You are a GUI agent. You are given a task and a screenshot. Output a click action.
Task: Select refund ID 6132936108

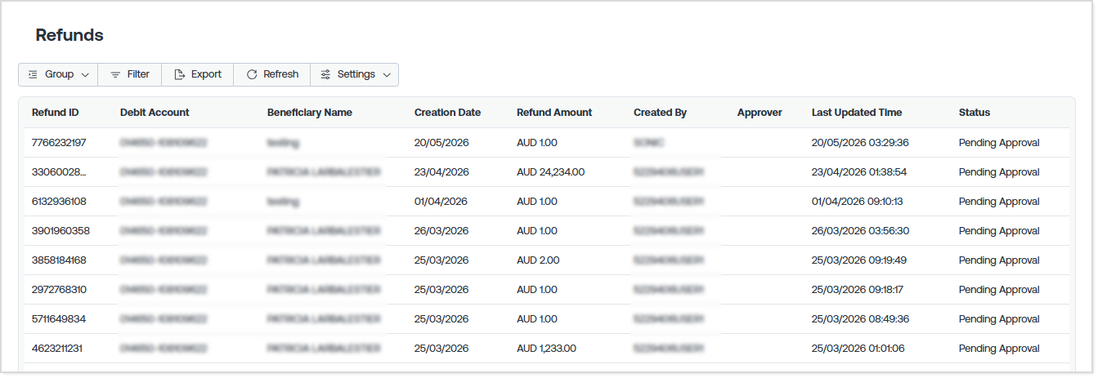point(59,202)
